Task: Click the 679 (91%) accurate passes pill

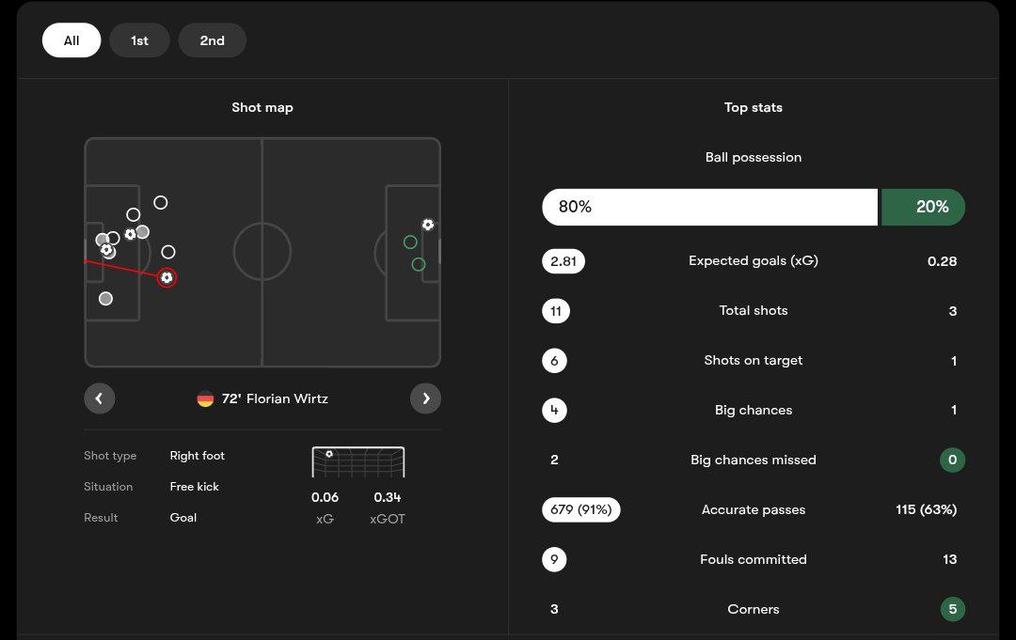Action: [581, 509]
